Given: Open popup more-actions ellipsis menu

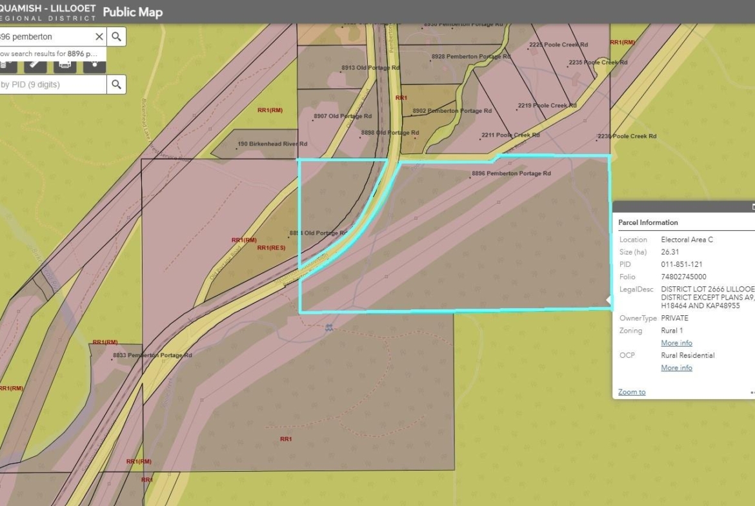Looking at the screenshot, I should pyautogui.click(x=752, y=392).
